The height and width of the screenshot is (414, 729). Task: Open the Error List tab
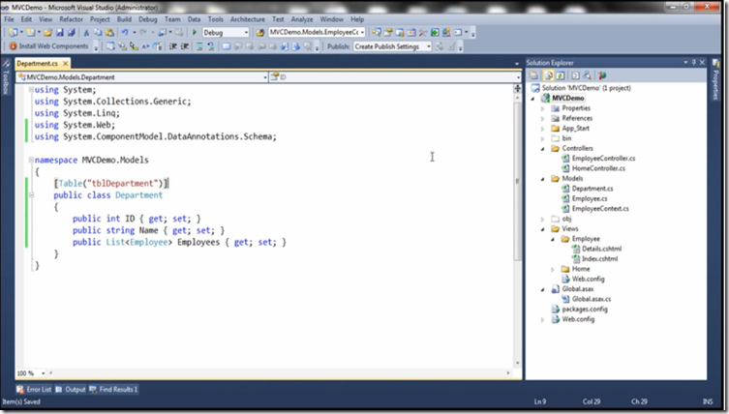(34, 390)
